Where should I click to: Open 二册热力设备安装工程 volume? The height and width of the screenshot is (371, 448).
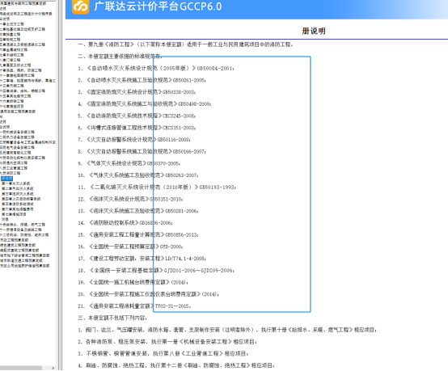17,137
